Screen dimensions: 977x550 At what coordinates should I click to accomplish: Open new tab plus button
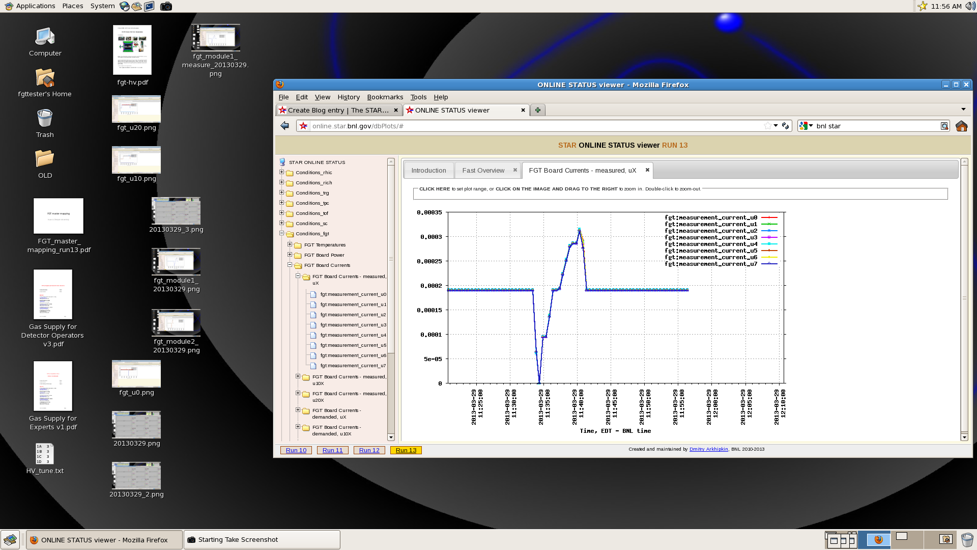point(537,110)
